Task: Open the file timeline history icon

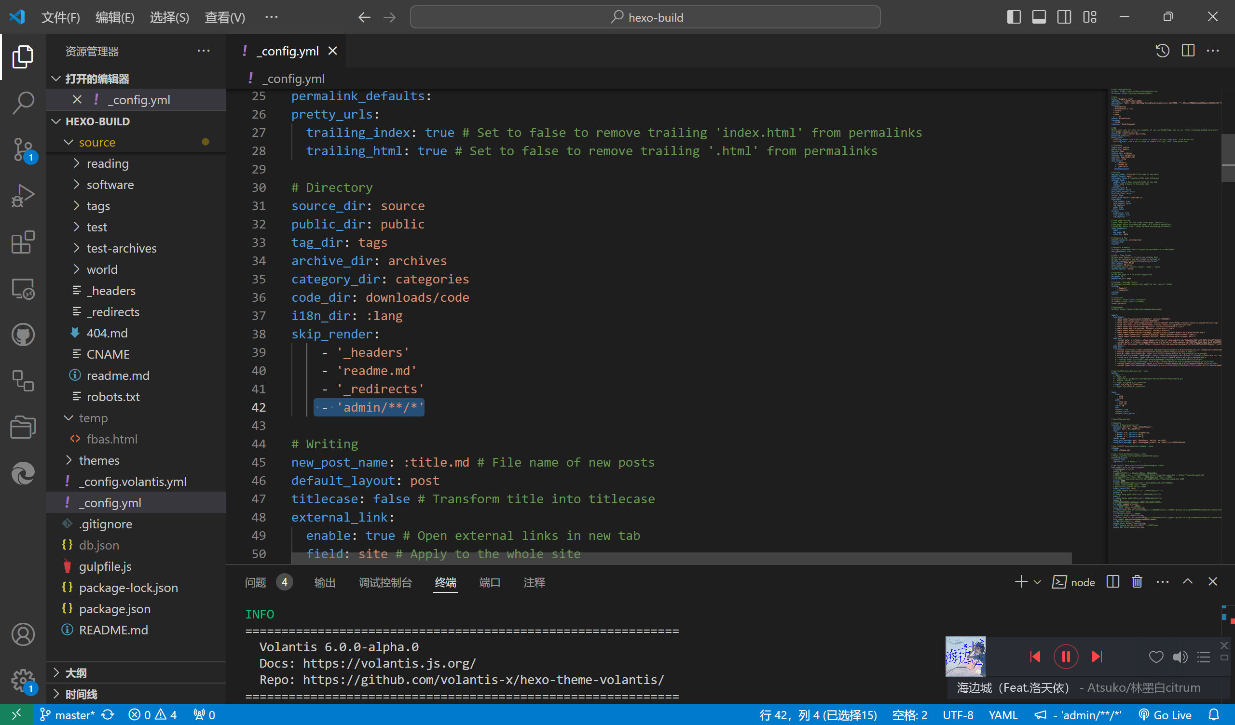Action: pyautogui.click(x=1163, y=51)
